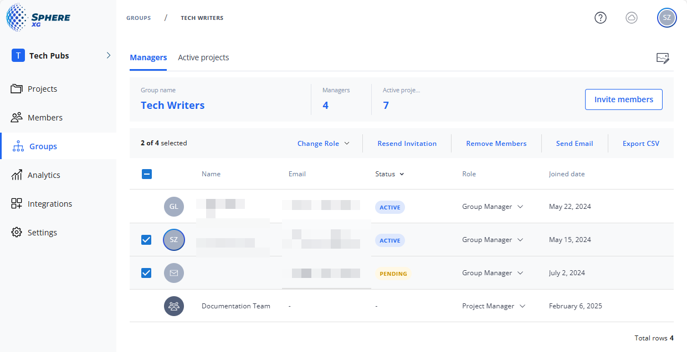Go to Analytics in the sidebar
687x352 pixels.
[x=44, y=175]
